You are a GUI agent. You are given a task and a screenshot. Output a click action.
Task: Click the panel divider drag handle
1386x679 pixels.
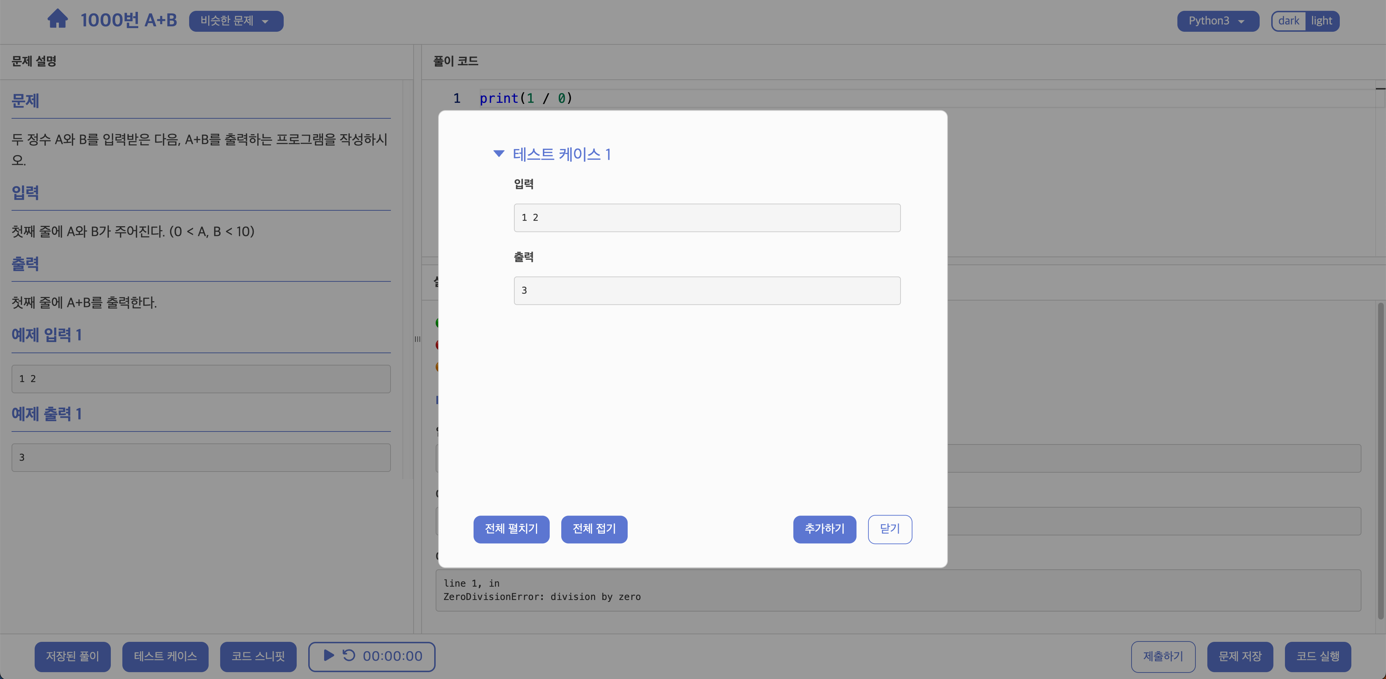click(418, 339)
